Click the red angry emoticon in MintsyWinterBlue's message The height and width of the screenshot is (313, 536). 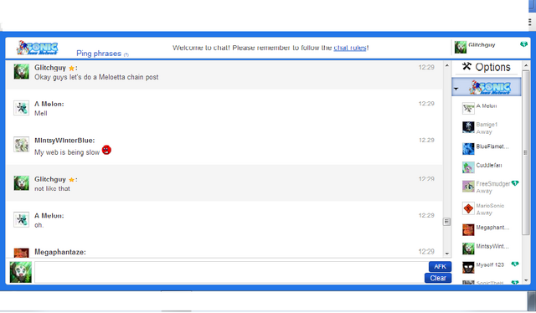pyautogui.click(x=106, y=150)
